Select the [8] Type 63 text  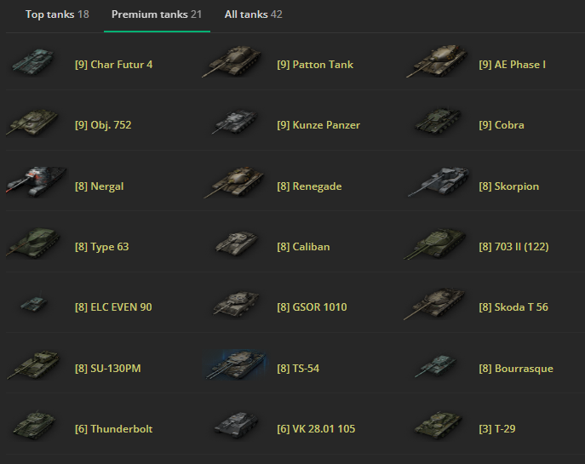102,247
